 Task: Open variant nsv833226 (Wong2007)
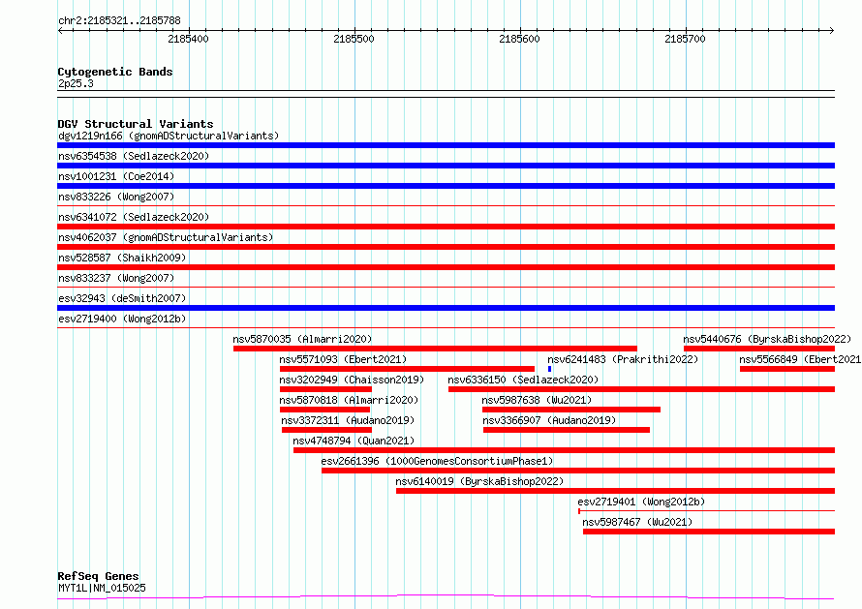(x=116, y=197)
